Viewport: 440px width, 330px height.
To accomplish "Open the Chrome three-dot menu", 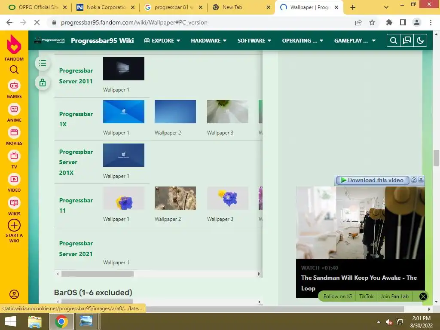I will pos(431,22).
